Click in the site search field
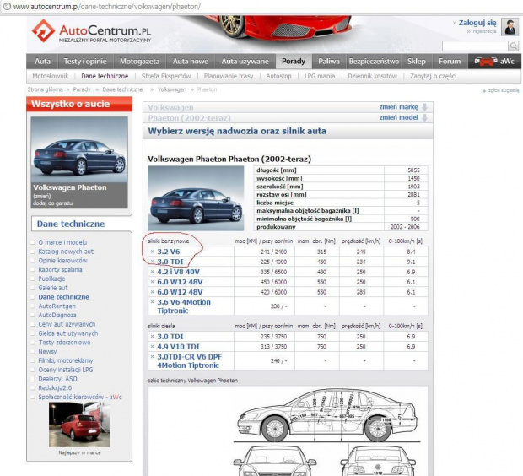Viewport: 523px width, 476px height. (475, 46)
